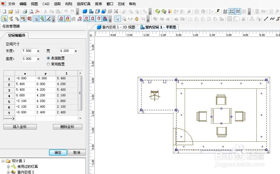
Task: Switch to floor plan view with the L-shape icon
Action: point(91,11)
